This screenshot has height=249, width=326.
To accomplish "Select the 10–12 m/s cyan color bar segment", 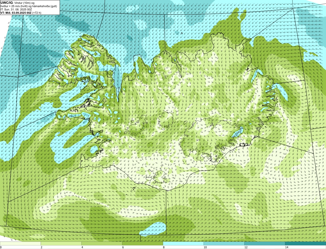I will (224, 243).
